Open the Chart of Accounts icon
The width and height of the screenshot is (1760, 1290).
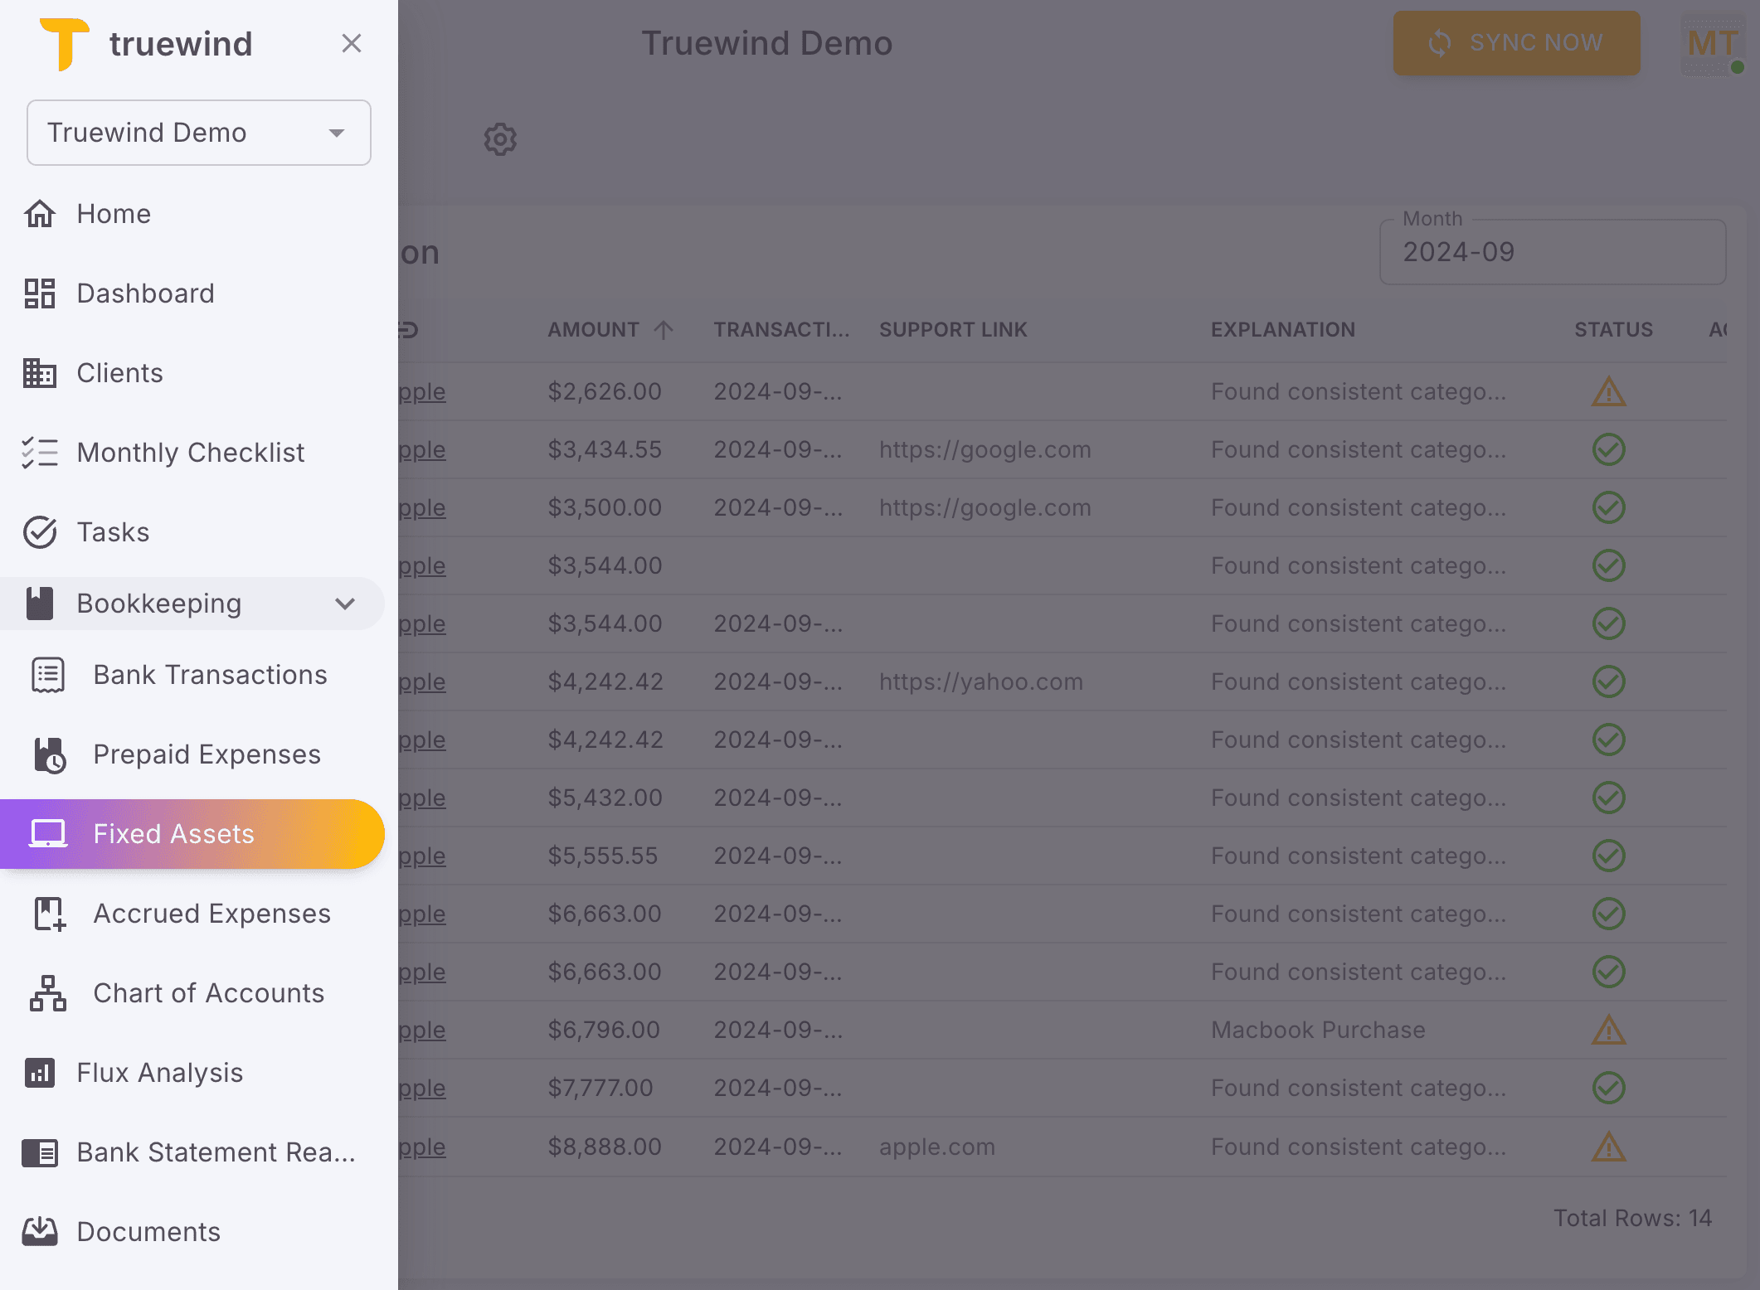coord(49,992)
